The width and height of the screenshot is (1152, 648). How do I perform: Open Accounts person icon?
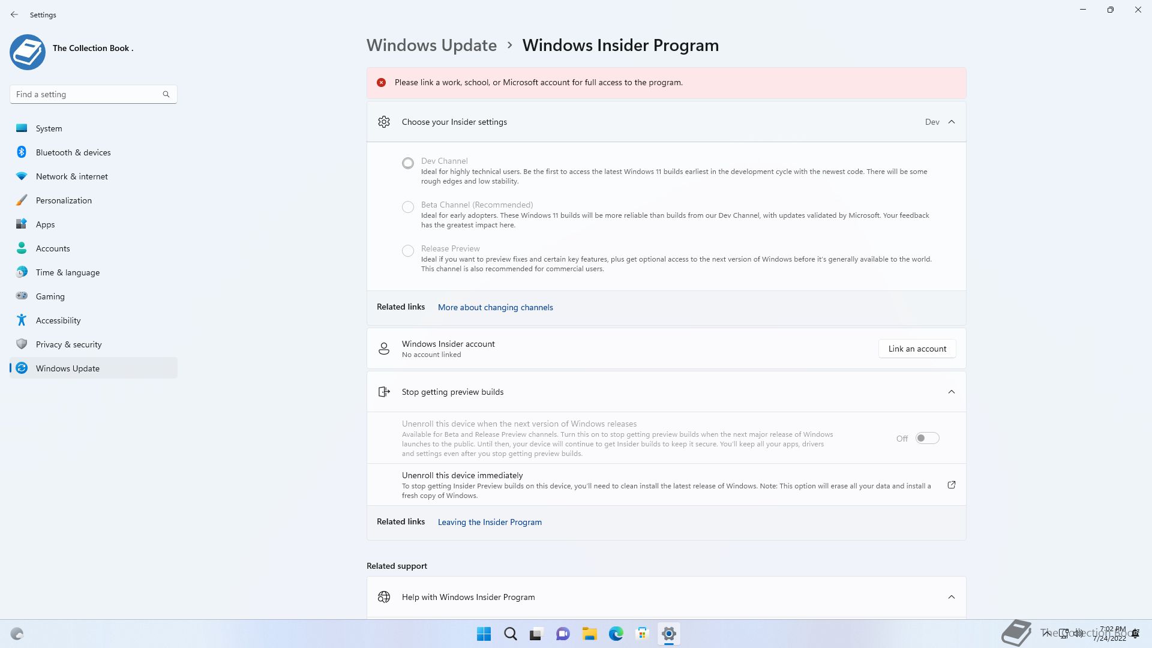coord(22,248)
